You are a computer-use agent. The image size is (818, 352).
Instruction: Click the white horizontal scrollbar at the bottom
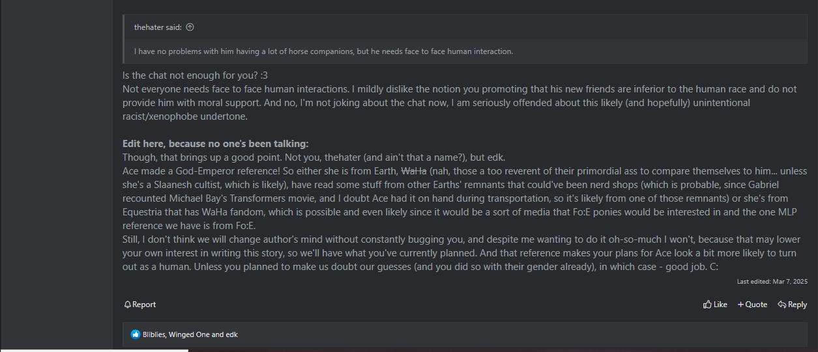94,351
